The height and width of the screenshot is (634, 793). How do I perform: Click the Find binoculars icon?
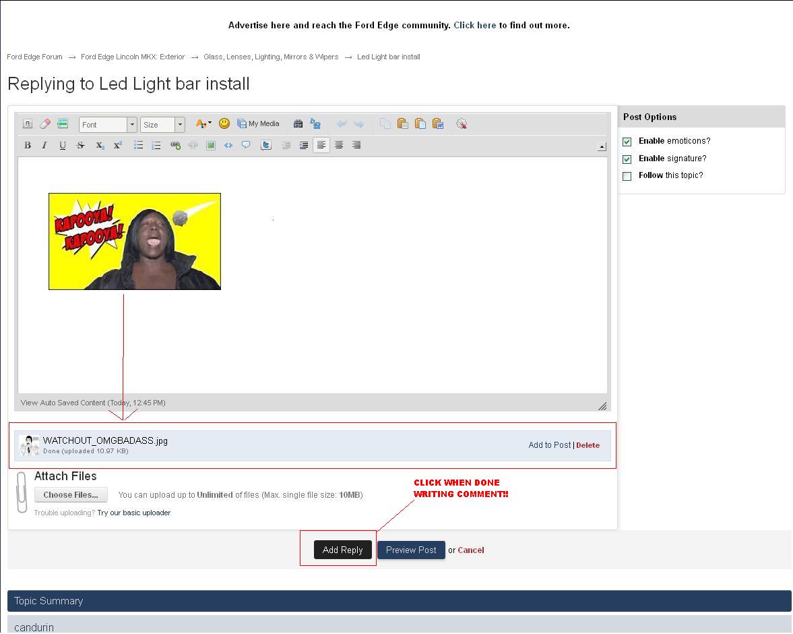click(298, 123)
